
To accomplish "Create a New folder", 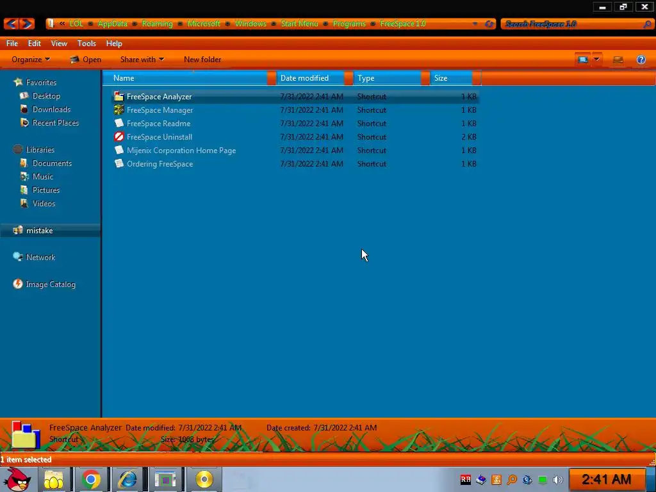I will [202, 60].
